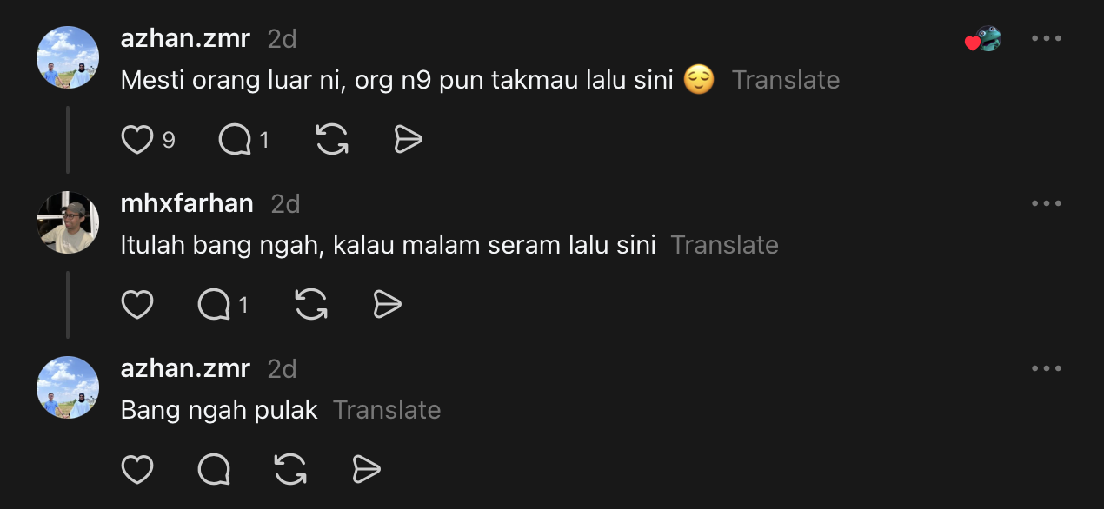
Task: Repost the "Bang ngah pulak" comment
Action: (290, 470)
